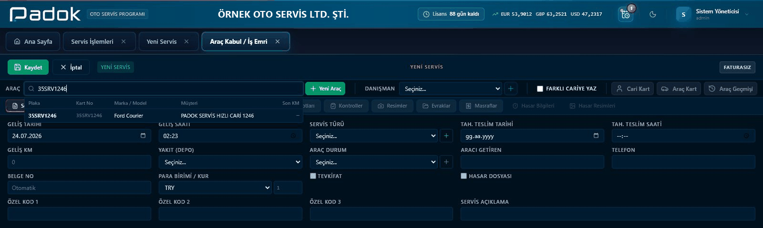Open the Hasar Resimleri tab
This screenshot has width=763, height=228.
point(592,106)
